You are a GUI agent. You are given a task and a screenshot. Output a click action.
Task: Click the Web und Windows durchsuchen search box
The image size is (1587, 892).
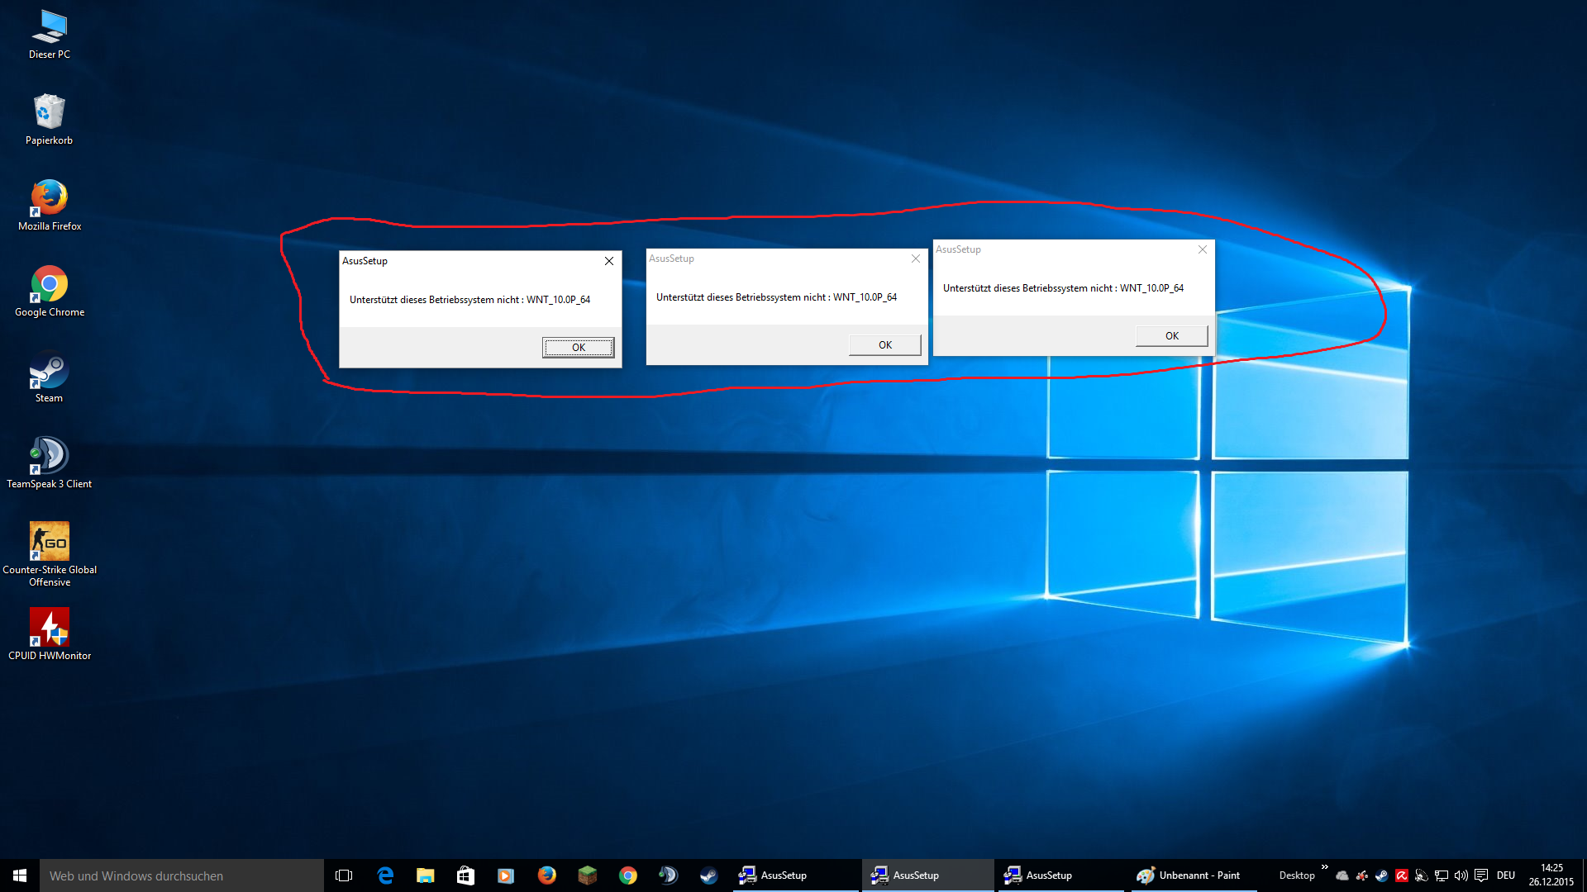pyautogui.click(x=182, y=875)
